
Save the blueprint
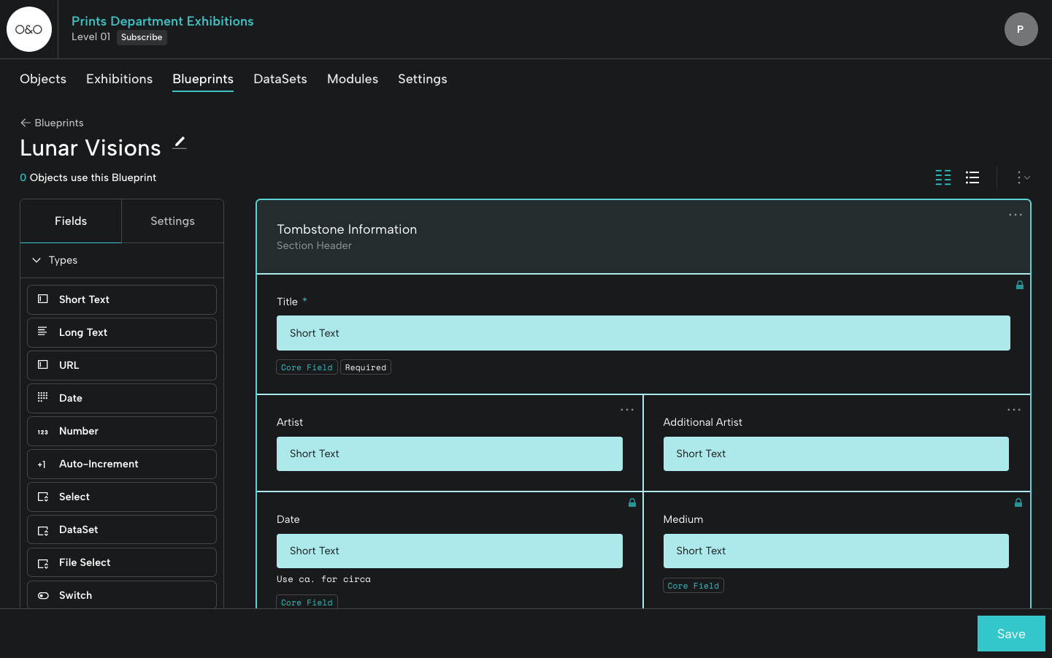tap(1010, 634)
